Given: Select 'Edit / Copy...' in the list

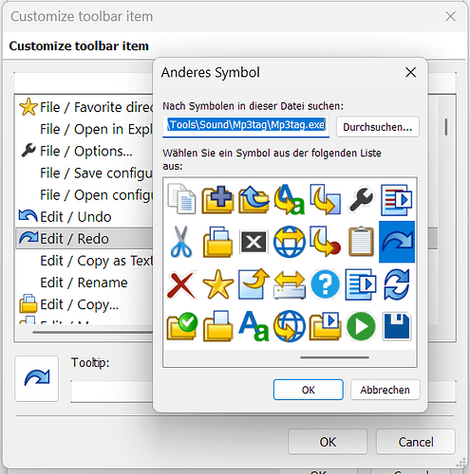Looking at the screenshot, I should coord(85,304).
